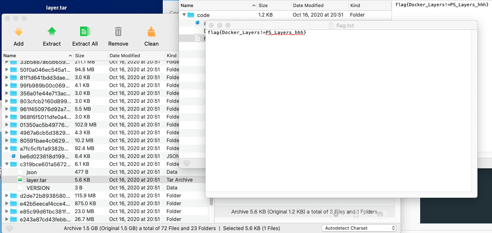Select the e42b5eecaf4cce4 folder row
The width and height of the screenshot is (492, 233).
105,204
